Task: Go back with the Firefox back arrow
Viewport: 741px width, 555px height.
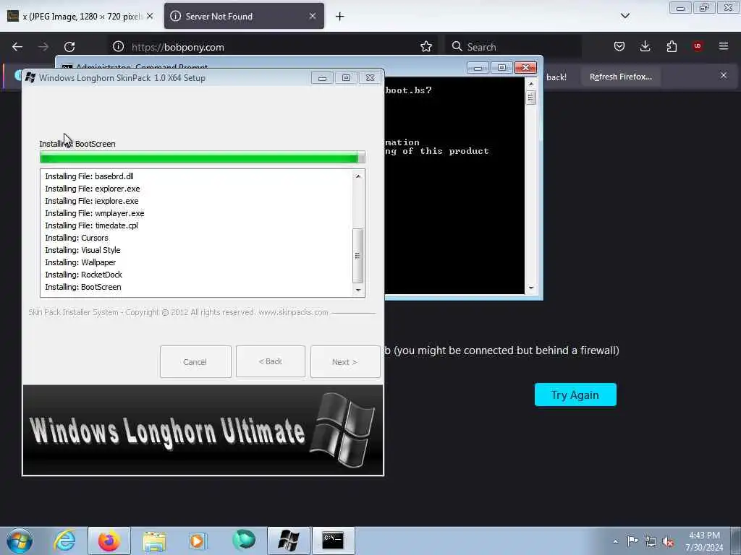Action: click(17, 47)
